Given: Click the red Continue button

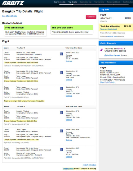Looking at the screenshot, I should click(x=91, y=17).
